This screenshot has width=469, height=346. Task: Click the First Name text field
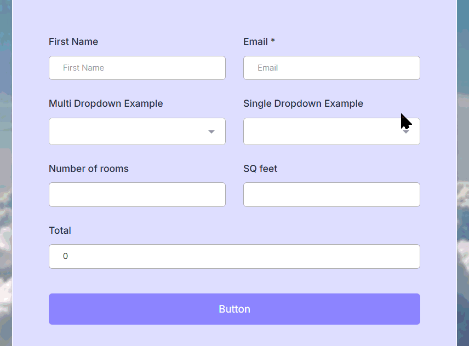click(x=137, y=68)
